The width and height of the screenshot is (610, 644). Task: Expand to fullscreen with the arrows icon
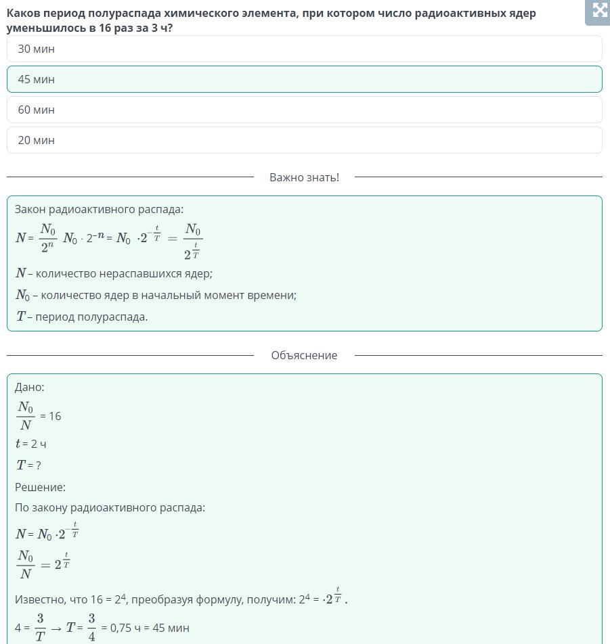pyautogui.click(x=598, y=11)
